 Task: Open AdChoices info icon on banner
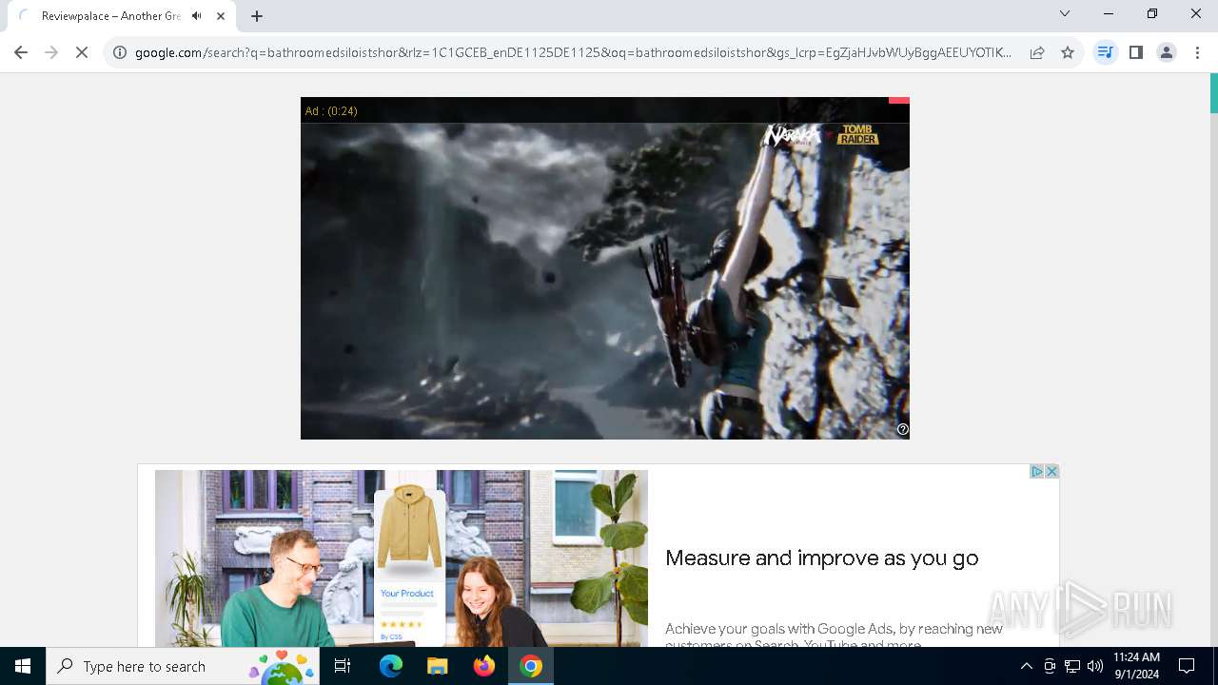pyautogui.click(x=1037, y=472)
